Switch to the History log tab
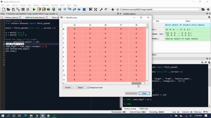This screenshot has width=211, height=118. pos(144,108)
